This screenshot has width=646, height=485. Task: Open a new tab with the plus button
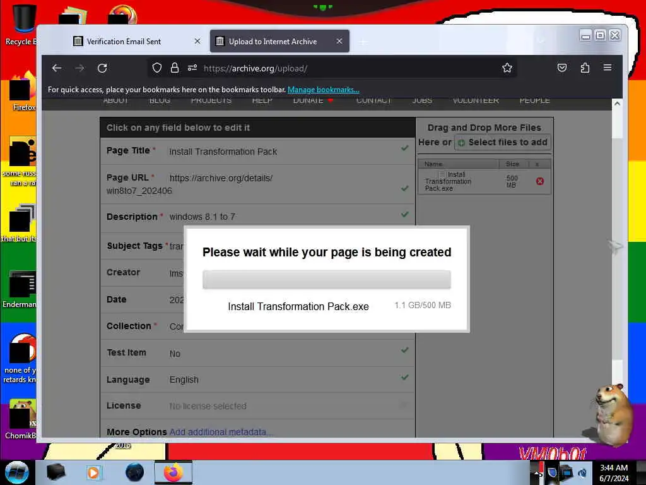[363, 42]
